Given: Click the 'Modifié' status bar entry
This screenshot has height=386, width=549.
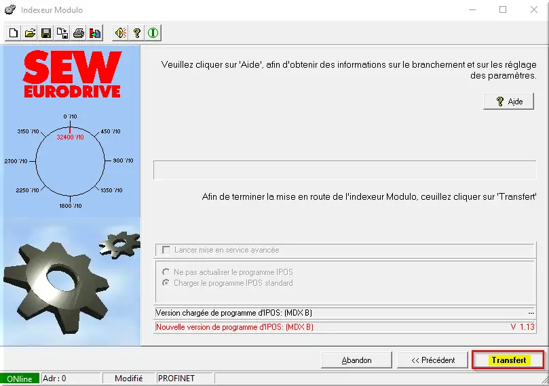Looking at the screenshot, I should 128,379.
